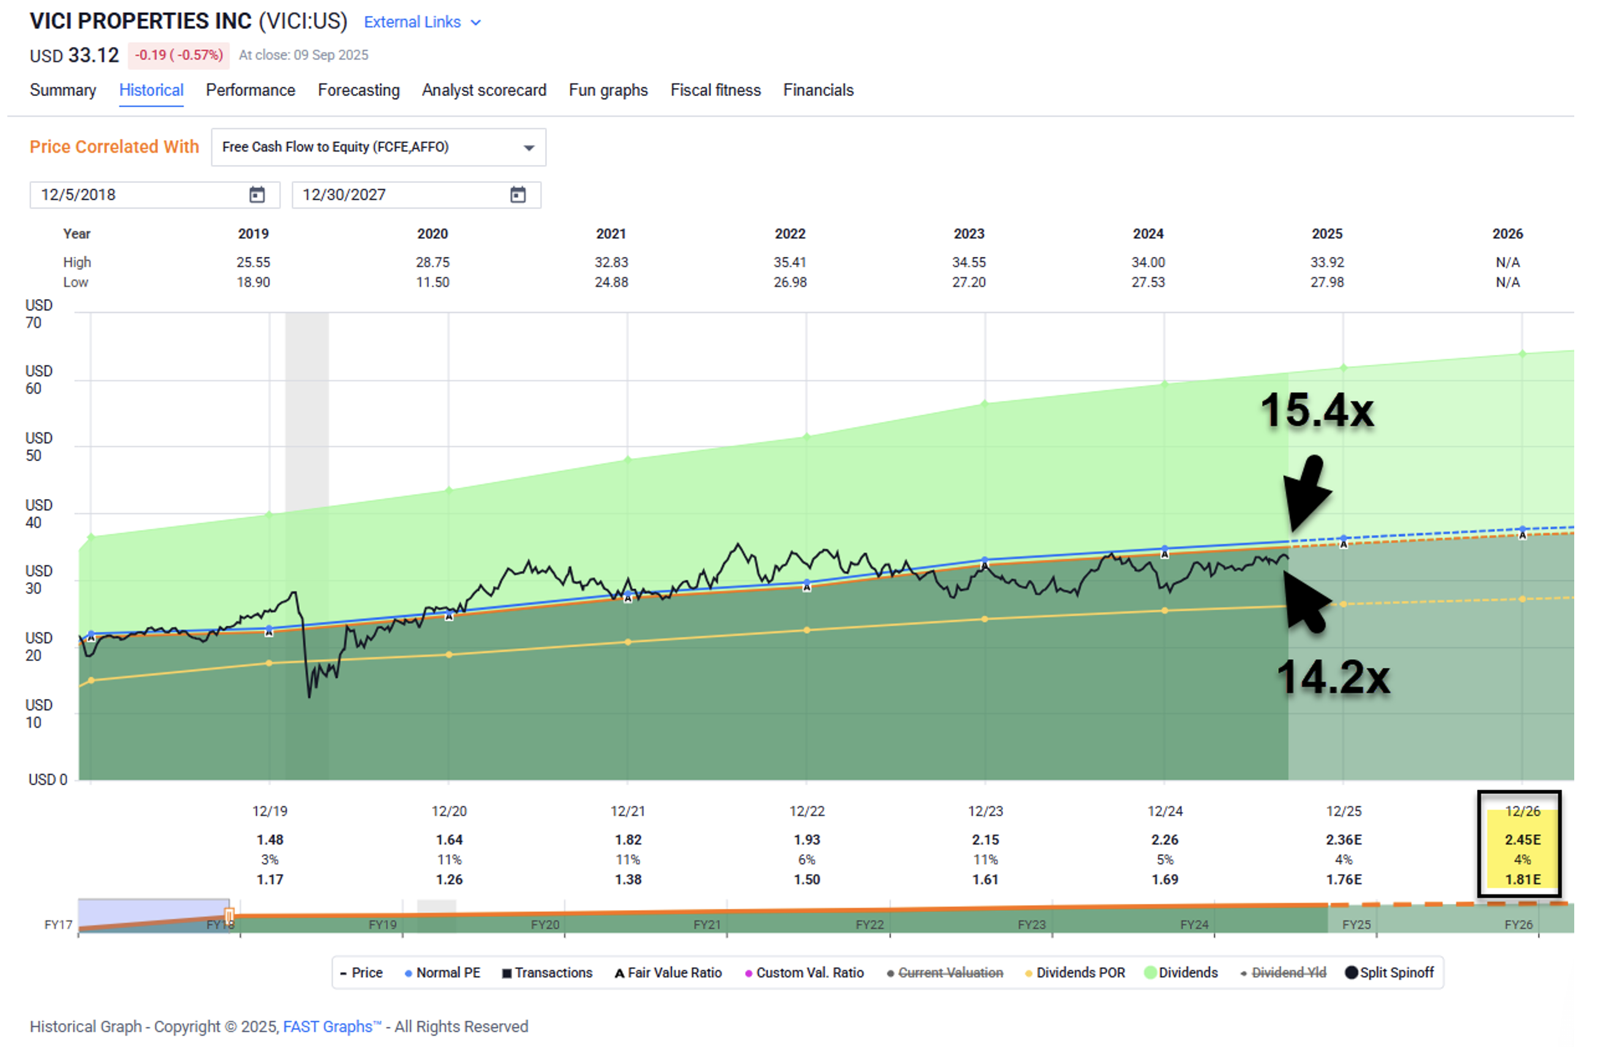Select the Historical tab

[x=152, y=91]
